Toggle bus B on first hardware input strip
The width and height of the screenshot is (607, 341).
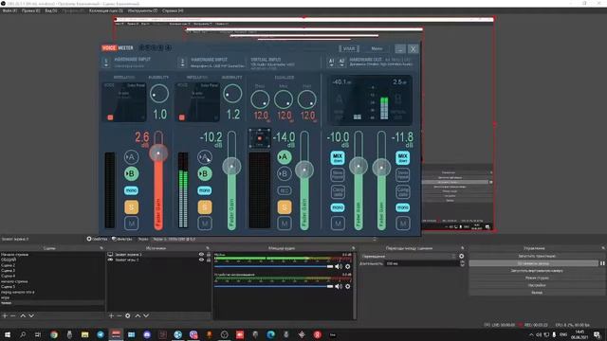131,173
